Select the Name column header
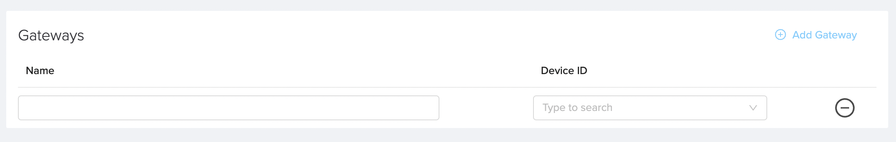896x142 pixels. click(x=40, y=71)
